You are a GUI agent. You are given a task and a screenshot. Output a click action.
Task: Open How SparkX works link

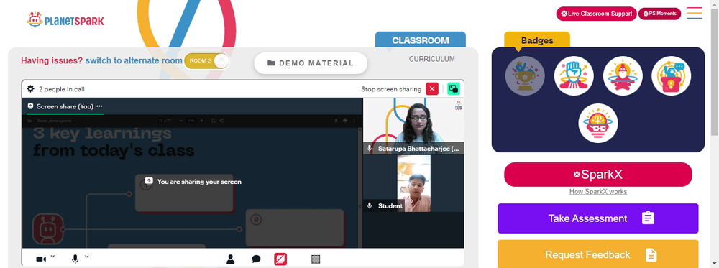pyautogui.click(x=598, y=192)
